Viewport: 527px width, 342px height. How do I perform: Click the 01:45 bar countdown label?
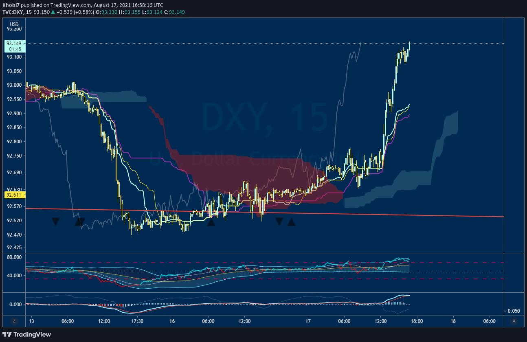point(15,49)
